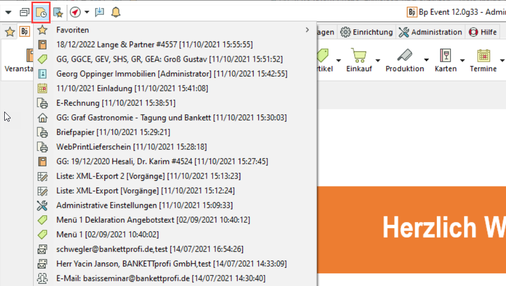Click the notification bell icon
The width and height of the screenshot is (506, 286).
pos(116,12)
